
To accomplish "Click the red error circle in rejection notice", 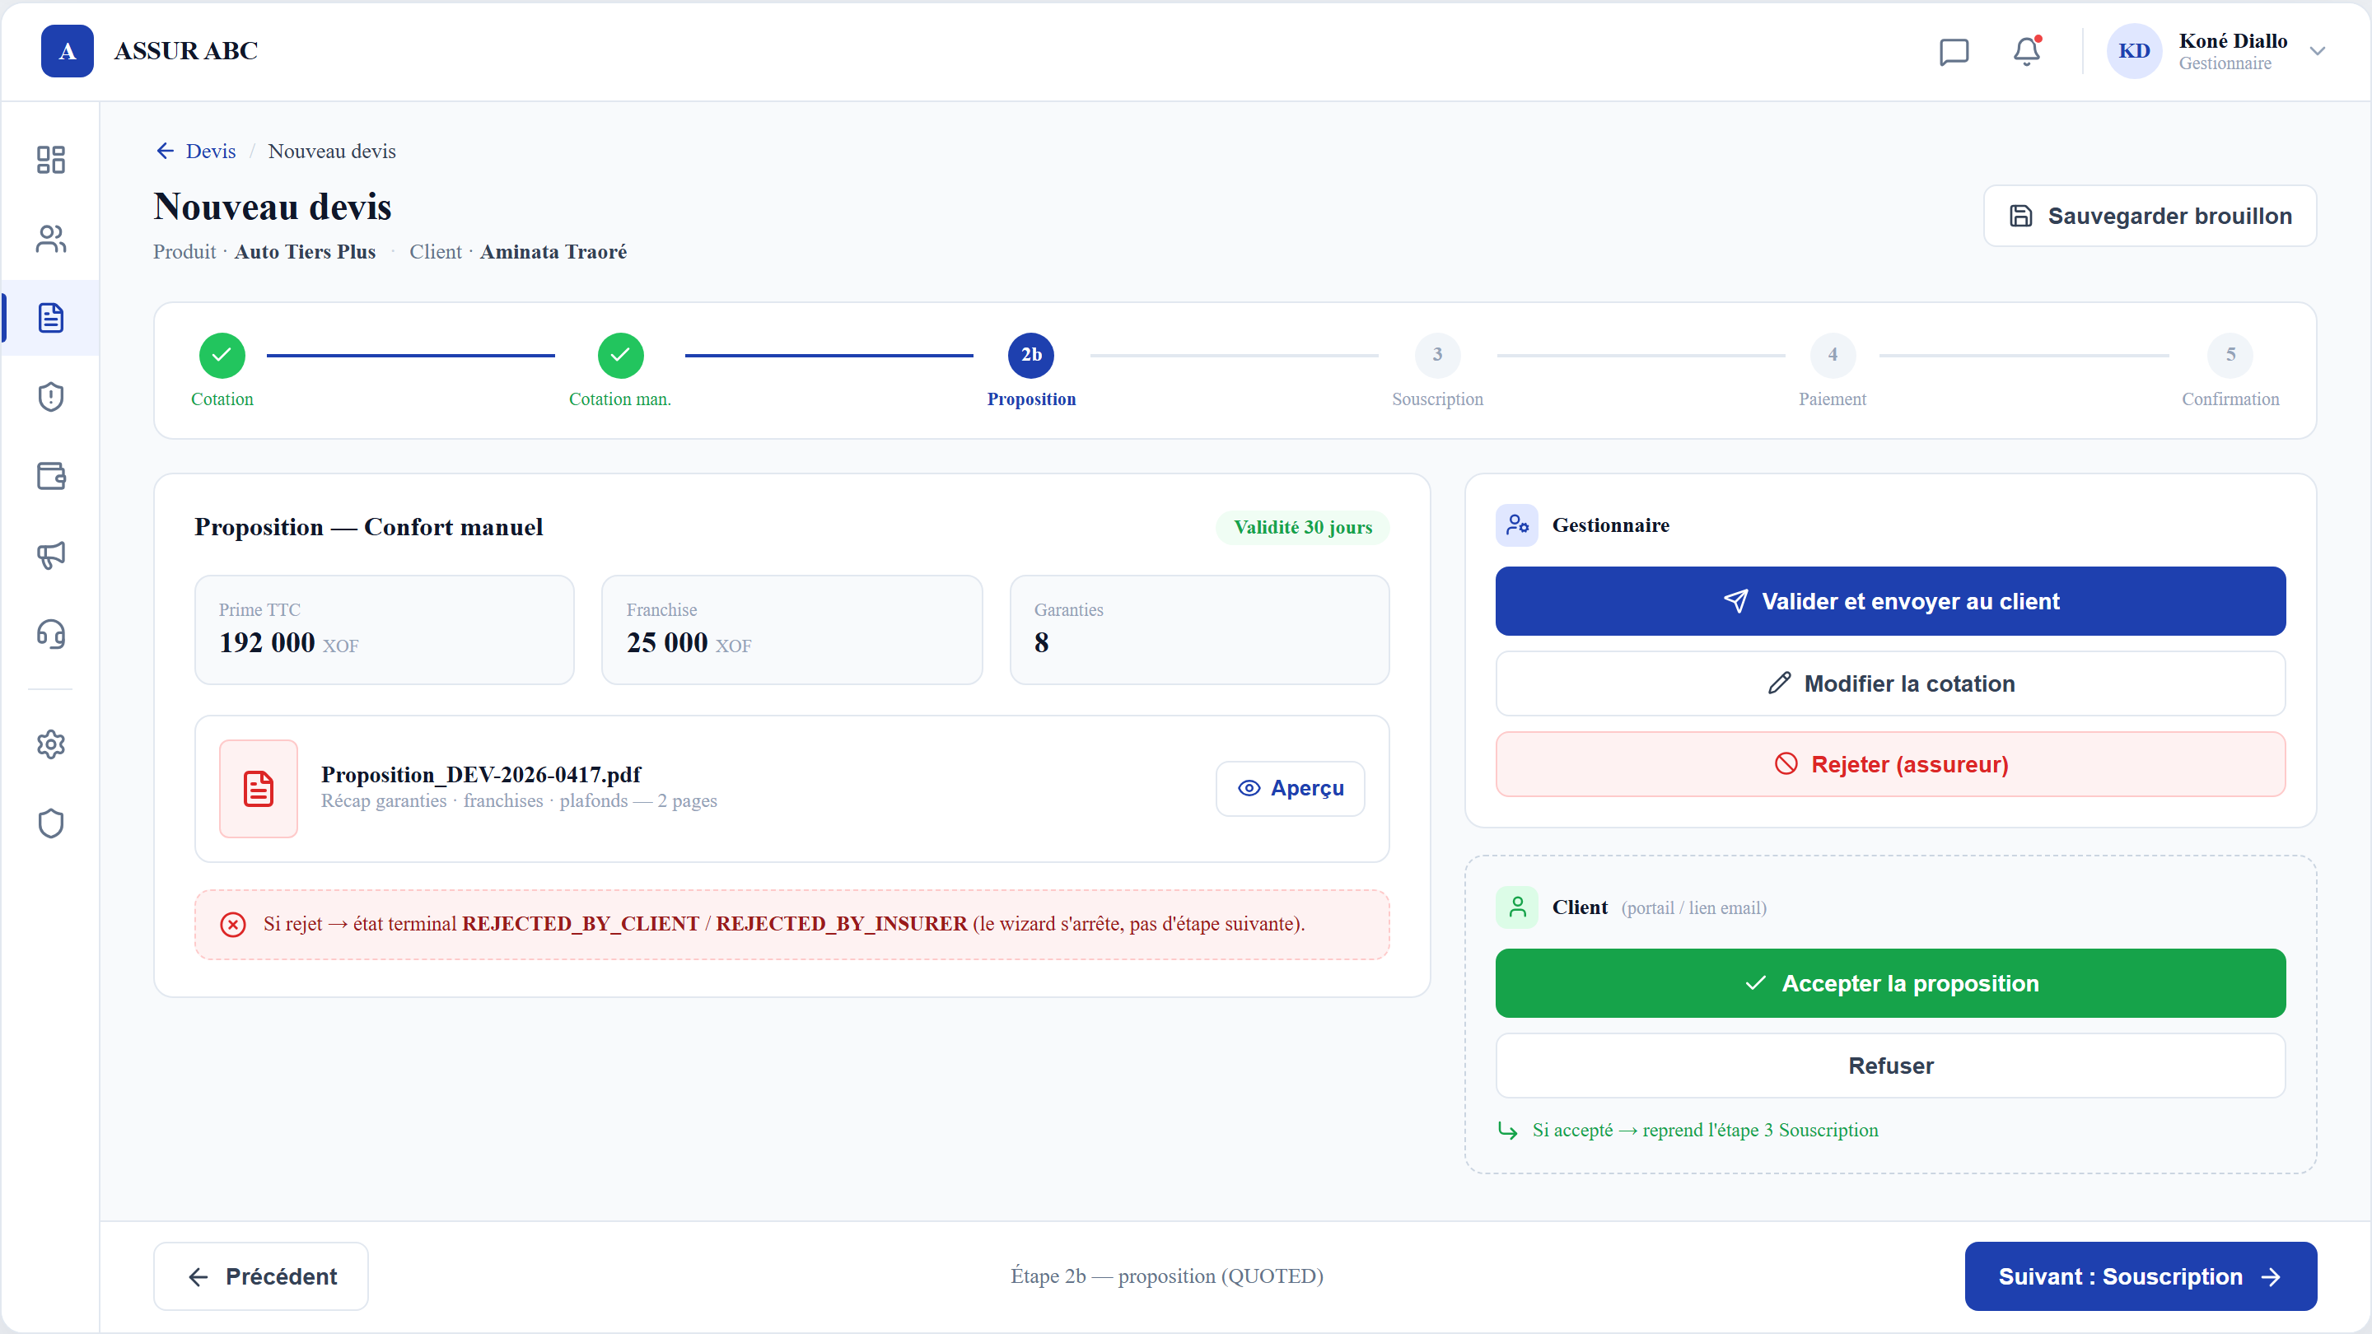I will (x=233, y=924).
